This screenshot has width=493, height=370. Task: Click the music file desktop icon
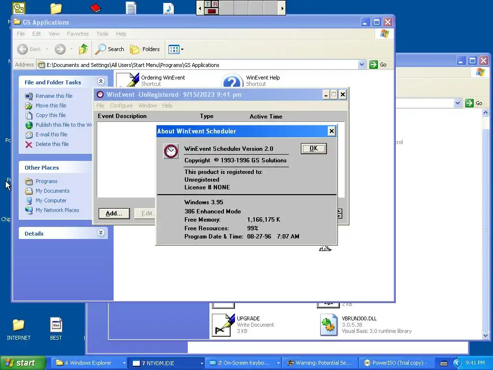[169, 8]
